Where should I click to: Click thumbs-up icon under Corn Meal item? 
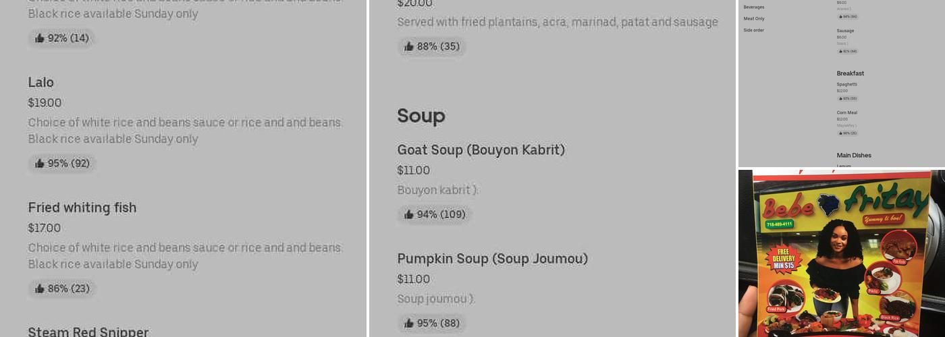(x=841, y=133)
